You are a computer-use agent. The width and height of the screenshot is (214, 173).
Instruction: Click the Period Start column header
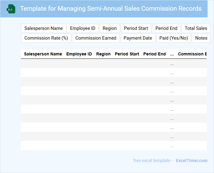(127, 54)
